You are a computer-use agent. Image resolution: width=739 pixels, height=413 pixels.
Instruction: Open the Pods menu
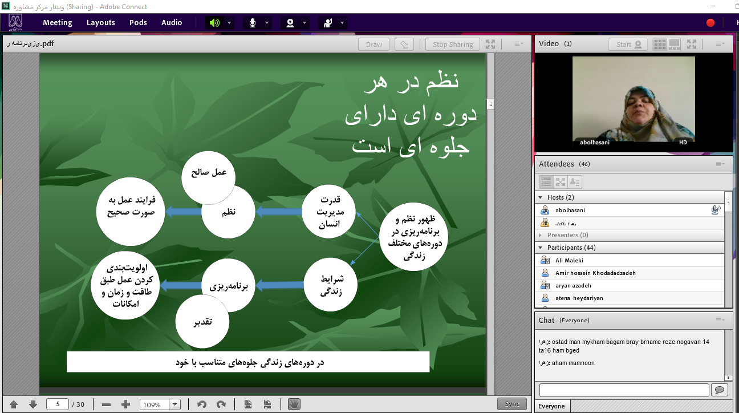click(138, 23)
